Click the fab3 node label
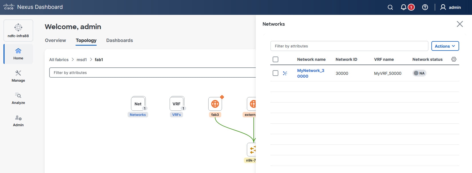472x173 pixels. pyautogui.click(x=215, y=115)
